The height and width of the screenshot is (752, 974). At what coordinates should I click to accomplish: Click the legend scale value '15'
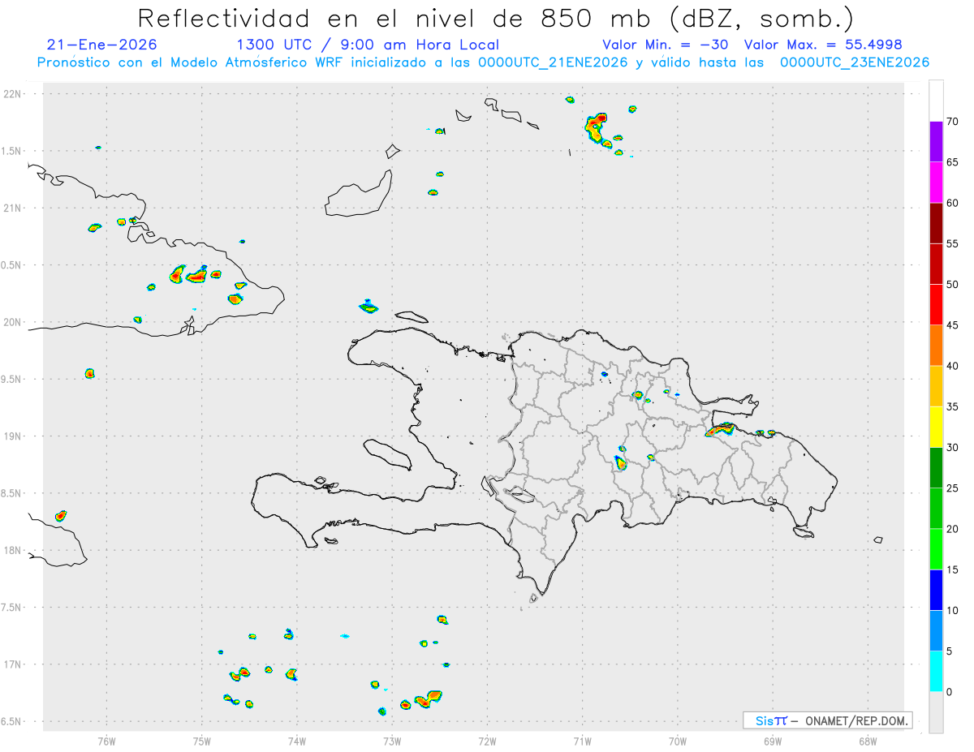(x=953, y=569)
